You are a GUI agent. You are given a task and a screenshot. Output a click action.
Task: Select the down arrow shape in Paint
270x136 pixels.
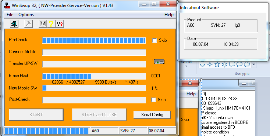202,64
